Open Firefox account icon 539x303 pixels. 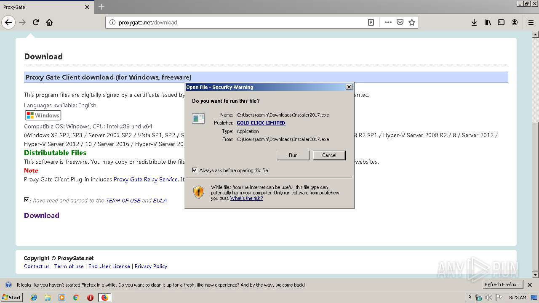(x=515, y=22)
